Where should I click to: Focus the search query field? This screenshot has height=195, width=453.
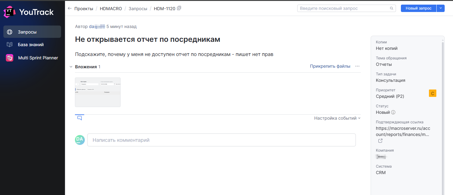[x=347, y=8]
